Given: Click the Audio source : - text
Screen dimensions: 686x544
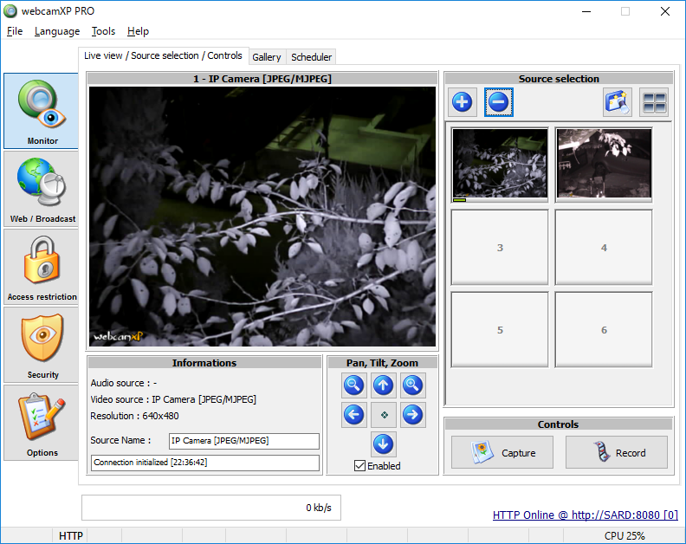Looking at the screenshot, I should (x=124, y=383).
